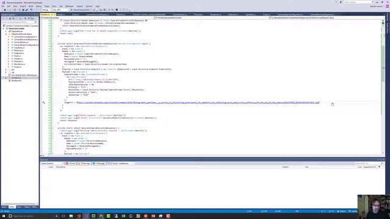390x219 pixels.
Task: Select Readme.md in Solution Explorer
Action: [x=16, y=80]
